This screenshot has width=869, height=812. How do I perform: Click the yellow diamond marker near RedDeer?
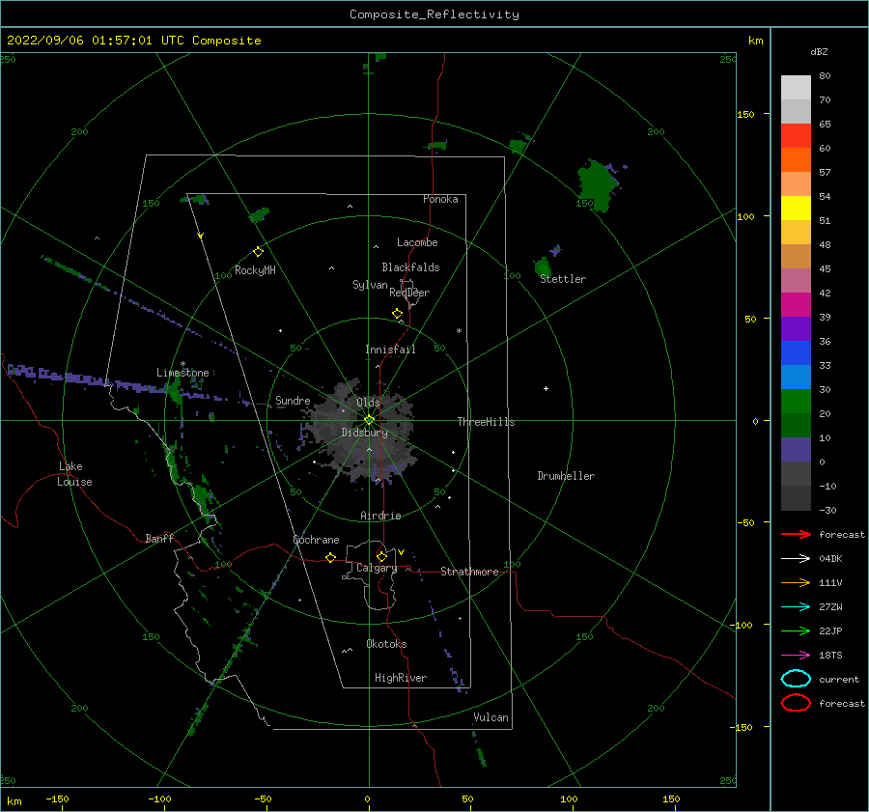397,313
